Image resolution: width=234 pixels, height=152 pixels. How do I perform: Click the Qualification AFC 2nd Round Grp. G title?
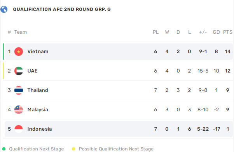point(62,9)
